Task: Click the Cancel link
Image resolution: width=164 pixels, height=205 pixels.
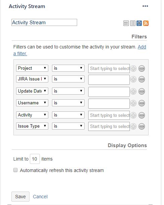Action: click(x=40, y=197)
